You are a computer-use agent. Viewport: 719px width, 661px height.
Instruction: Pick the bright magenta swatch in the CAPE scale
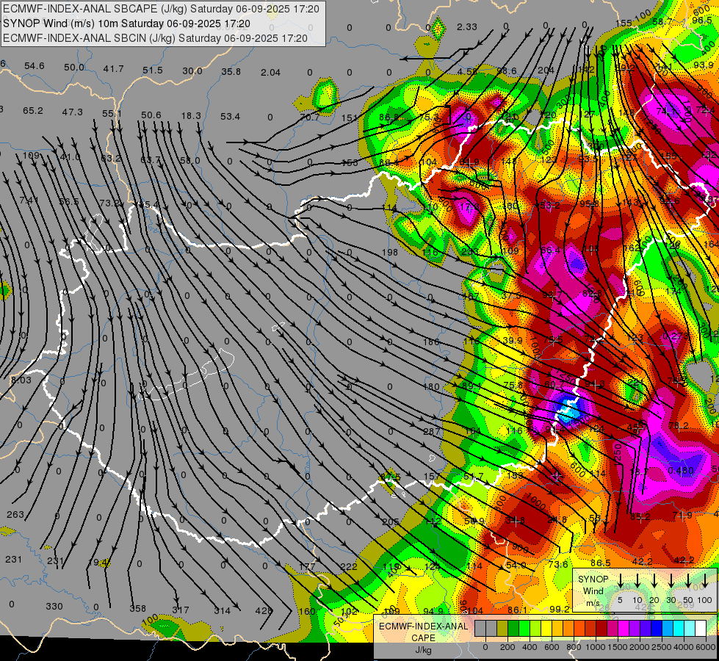[x=624, y=628]
